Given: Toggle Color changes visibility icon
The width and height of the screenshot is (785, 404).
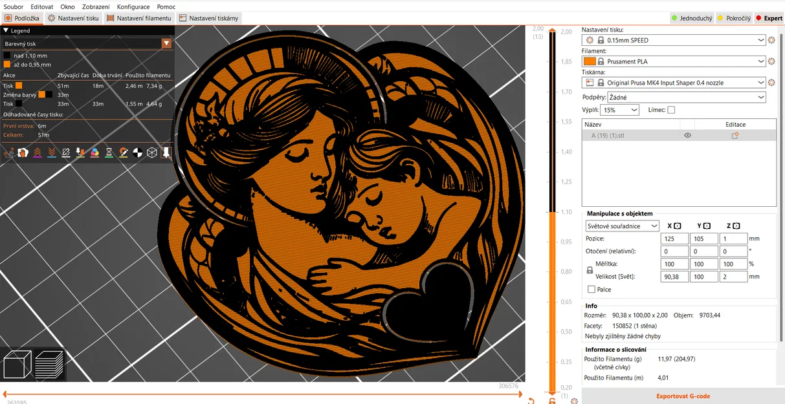Looking at the screenshot, I should coord(94,153).
